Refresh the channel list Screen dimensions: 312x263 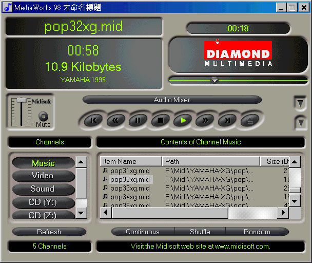tap(49, 232)
